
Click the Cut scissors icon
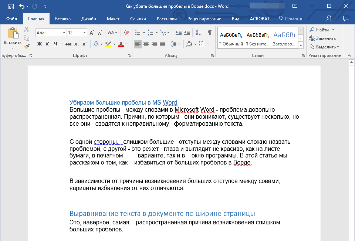(27, 30)
